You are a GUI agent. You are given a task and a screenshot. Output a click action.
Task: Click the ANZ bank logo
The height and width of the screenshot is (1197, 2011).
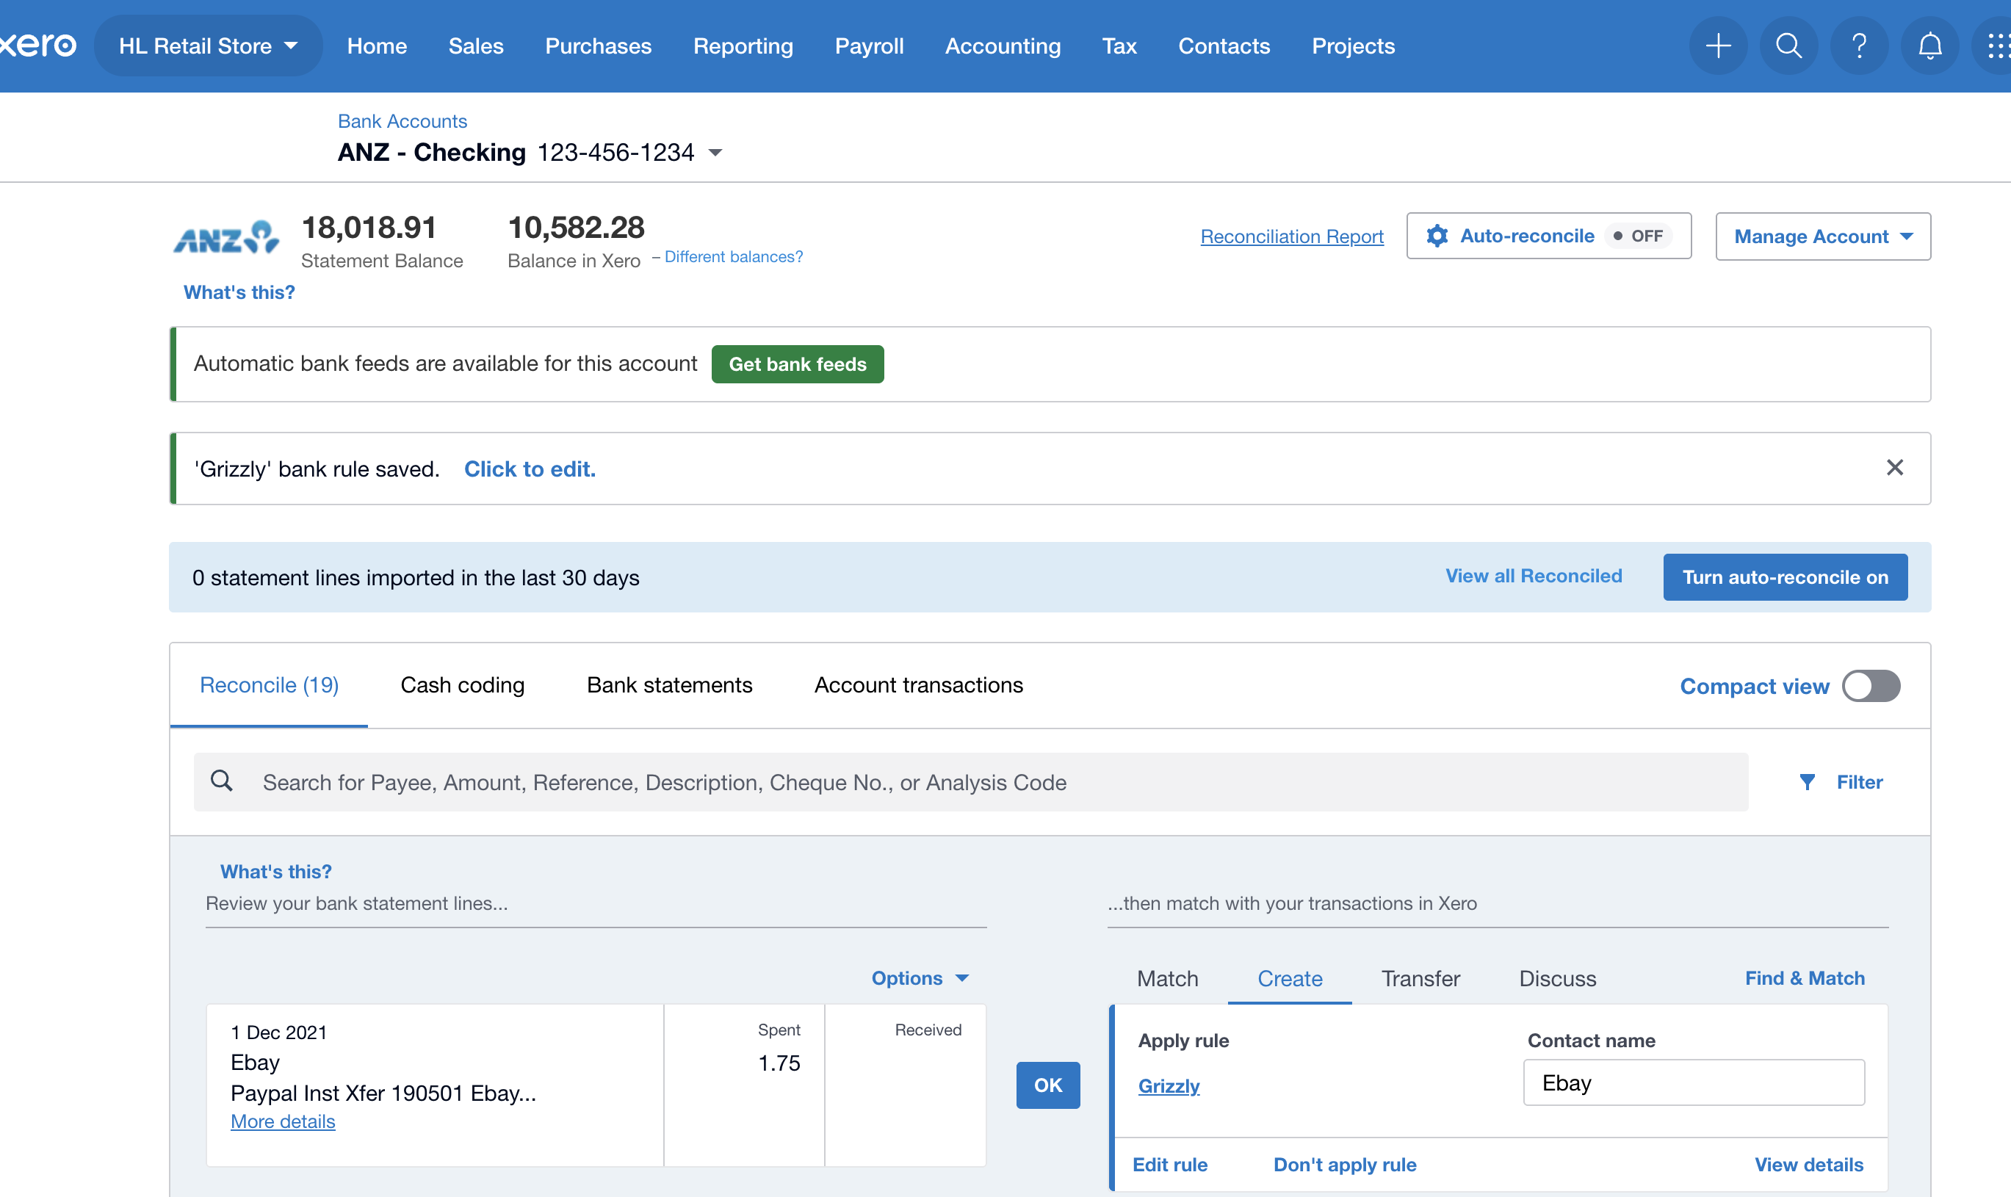coord(227,238)
